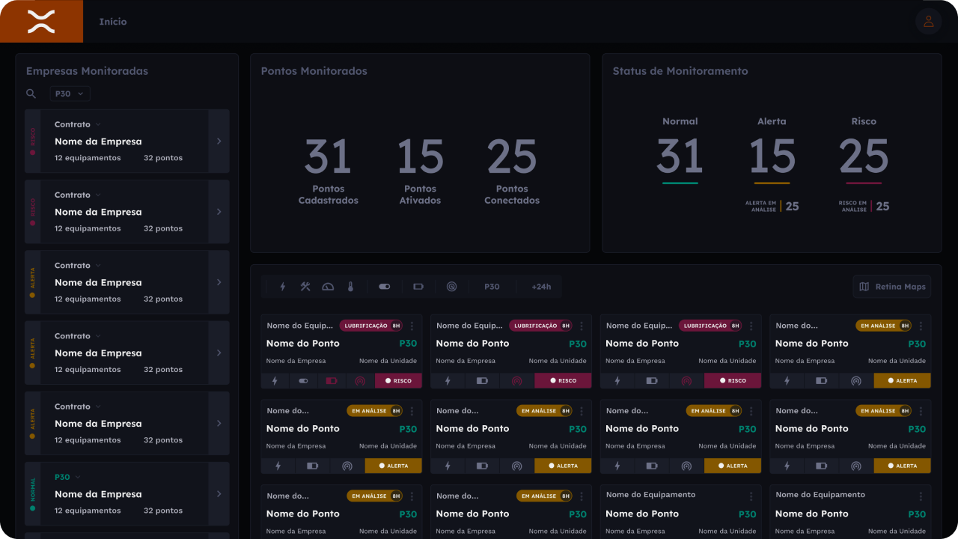Select the thermometer temperature filter
The image size is (958, 539).
pos(350,287)
